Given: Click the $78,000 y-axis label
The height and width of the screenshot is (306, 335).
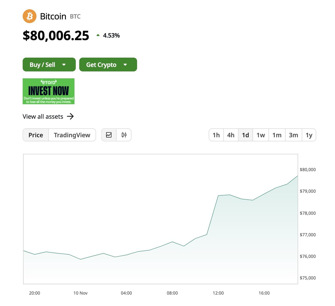Looking at the screenshot, I should point(308,213).
